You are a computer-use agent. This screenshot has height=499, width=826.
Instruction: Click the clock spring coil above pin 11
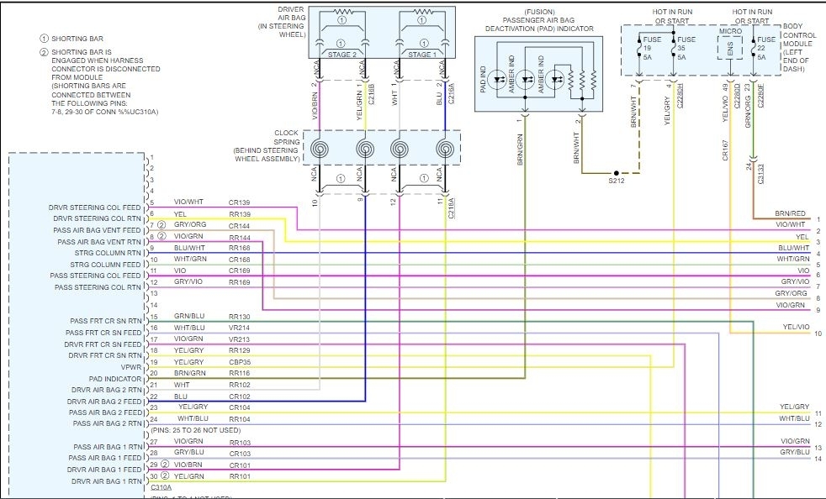point(444,150)
